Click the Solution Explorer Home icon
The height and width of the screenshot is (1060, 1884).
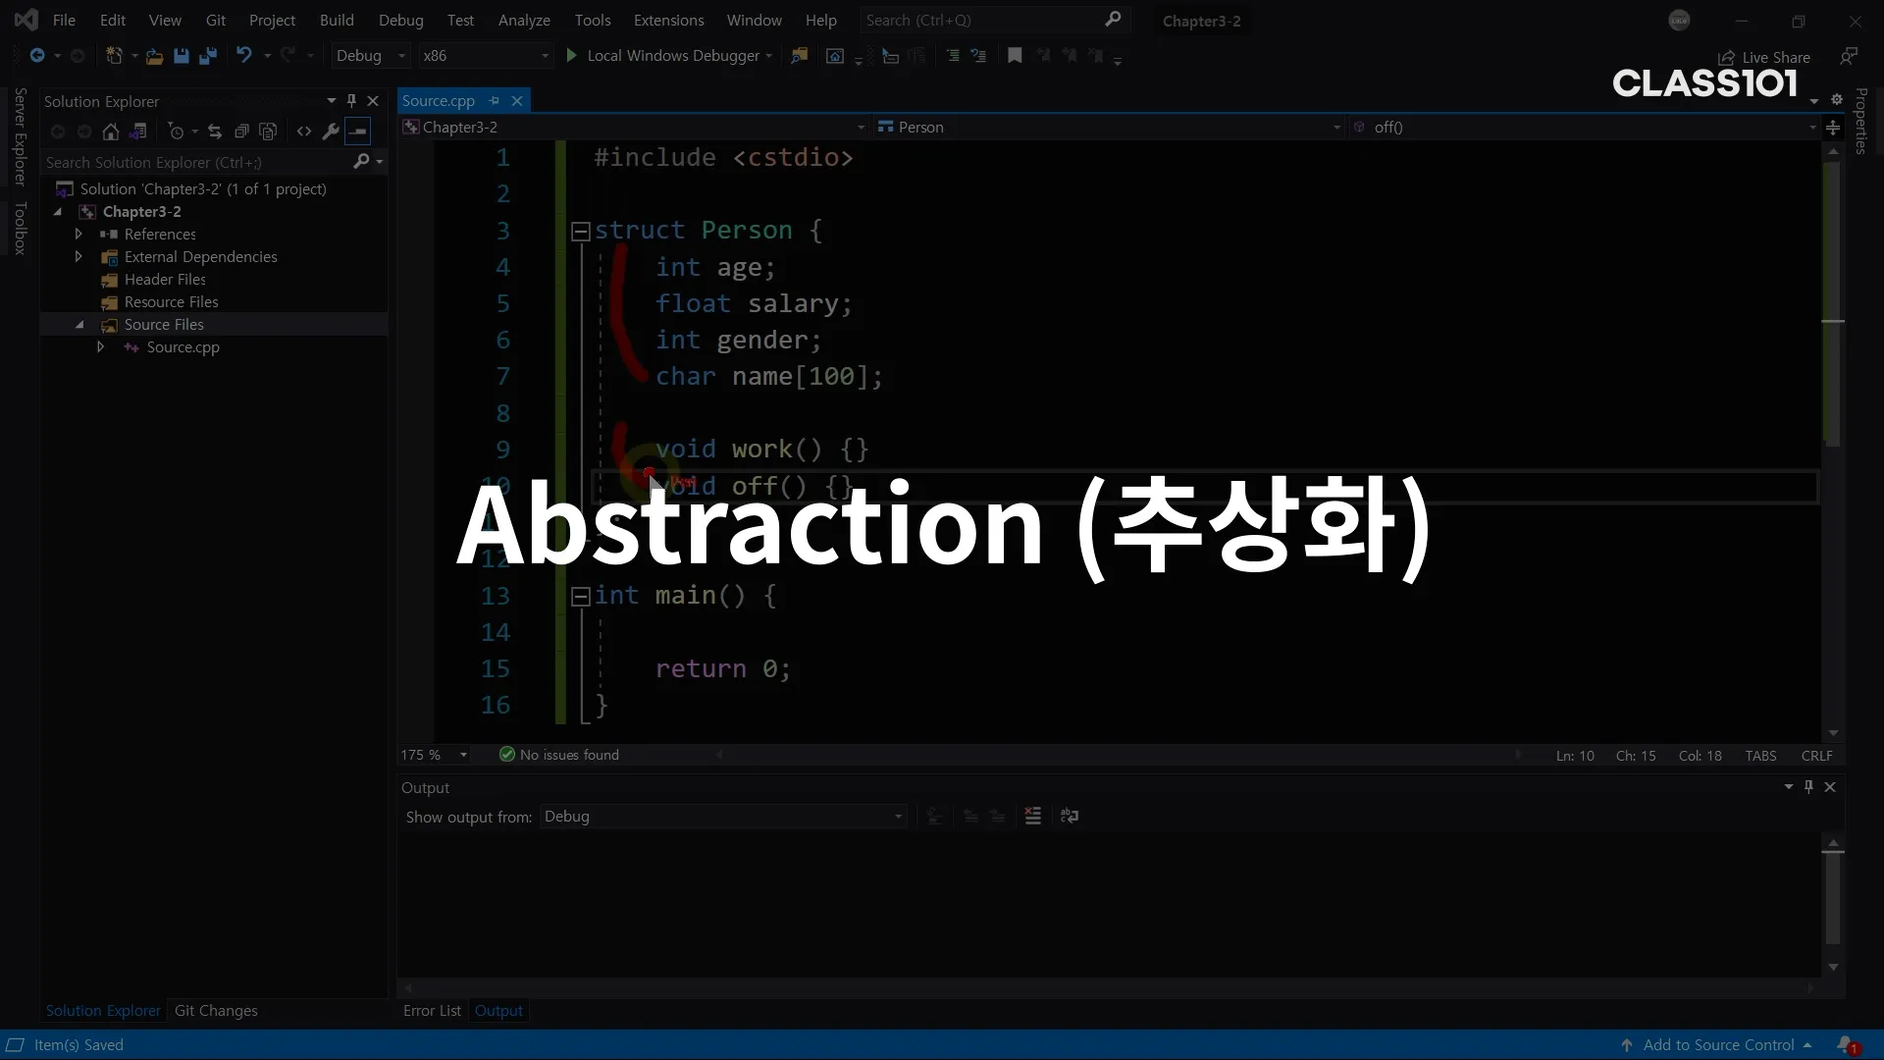click(111, 132)
